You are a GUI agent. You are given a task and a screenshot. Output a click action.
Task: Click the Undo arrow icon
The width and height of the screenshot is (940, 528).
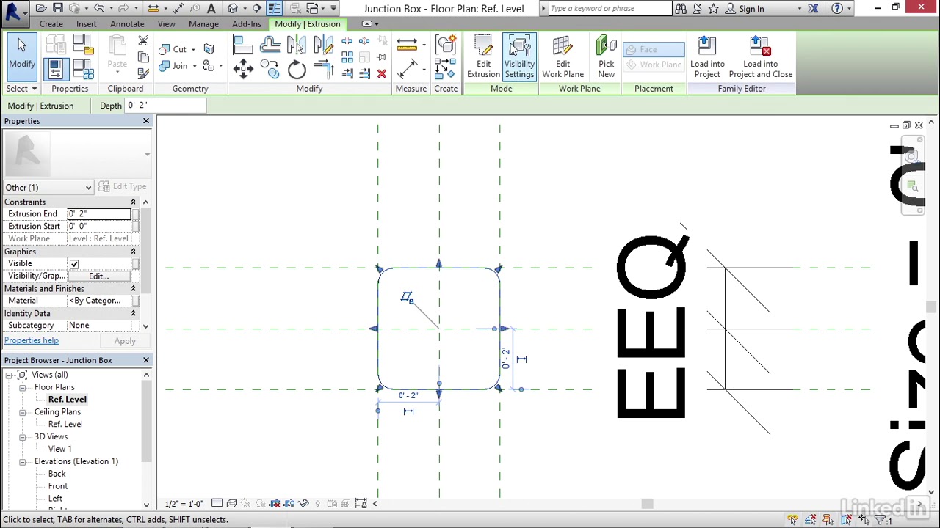(x=99, y=8)
